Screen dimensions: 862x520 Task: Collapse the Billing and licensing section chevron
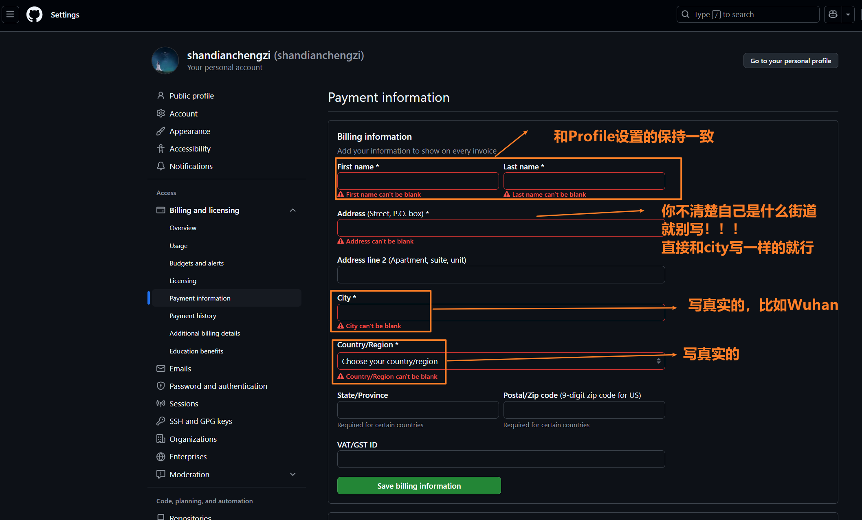tap(292, 210)
